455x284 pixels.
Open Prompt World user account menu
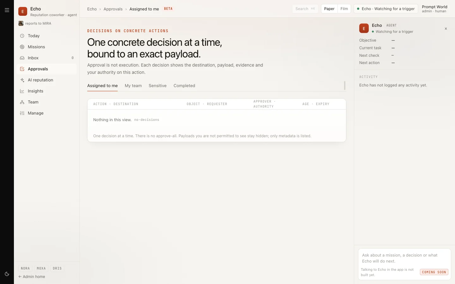tap(434, 9)
